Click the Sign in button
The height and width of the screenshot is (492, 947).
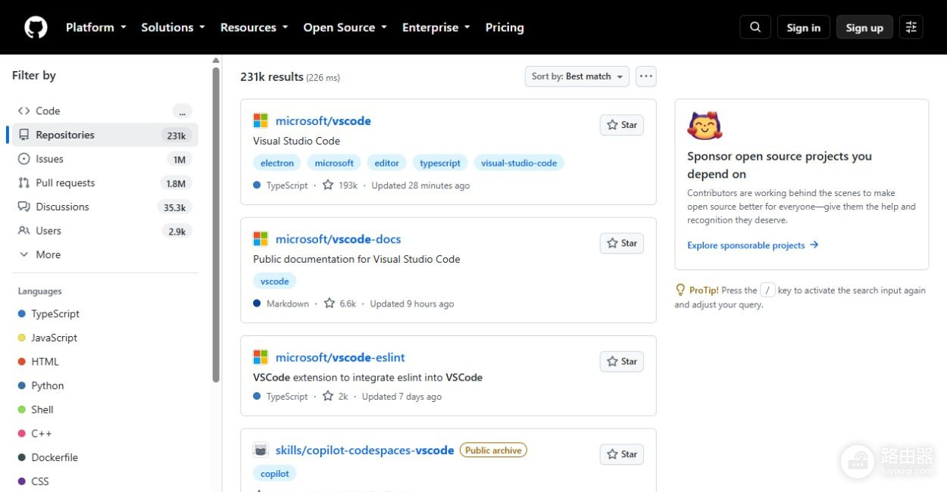pos(803,27)
